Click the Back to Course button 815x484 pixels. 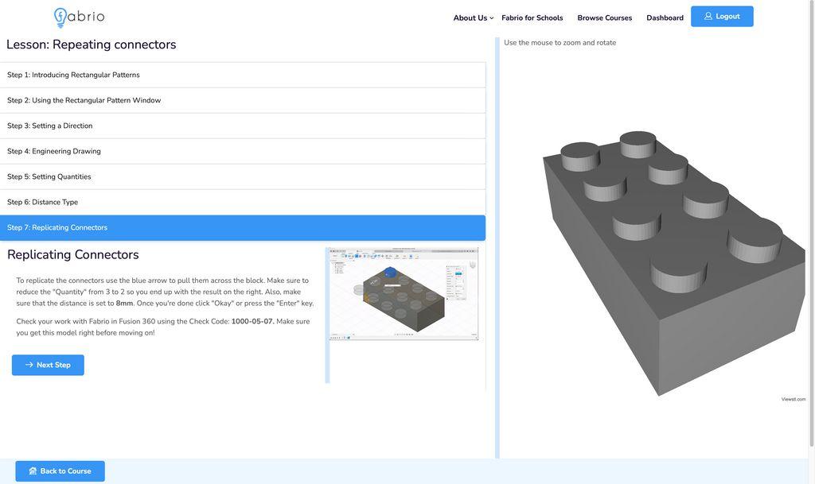point(60,471)
